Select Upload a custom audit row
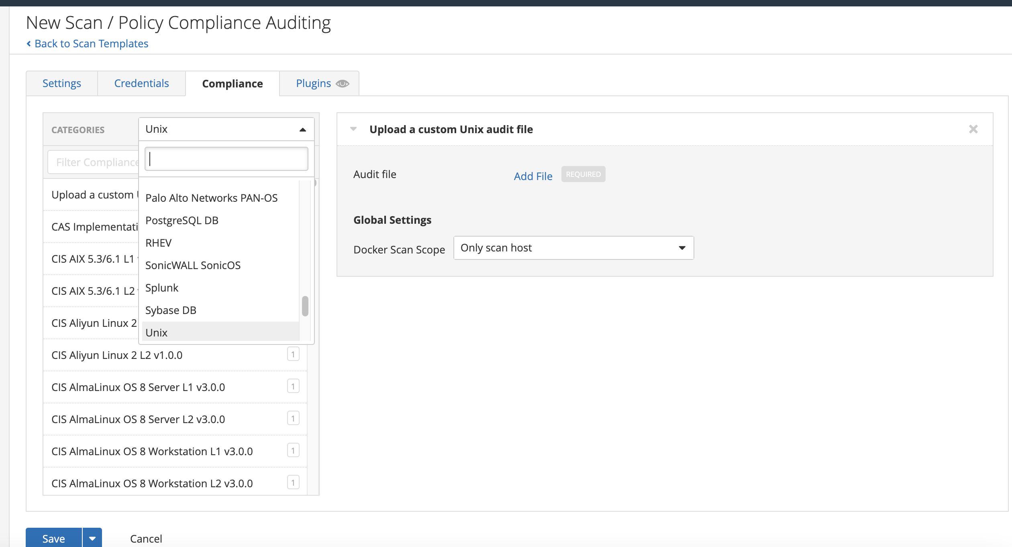Image resolution: width=1012 pixels, height=547 pixels. [x=91, y=194]
